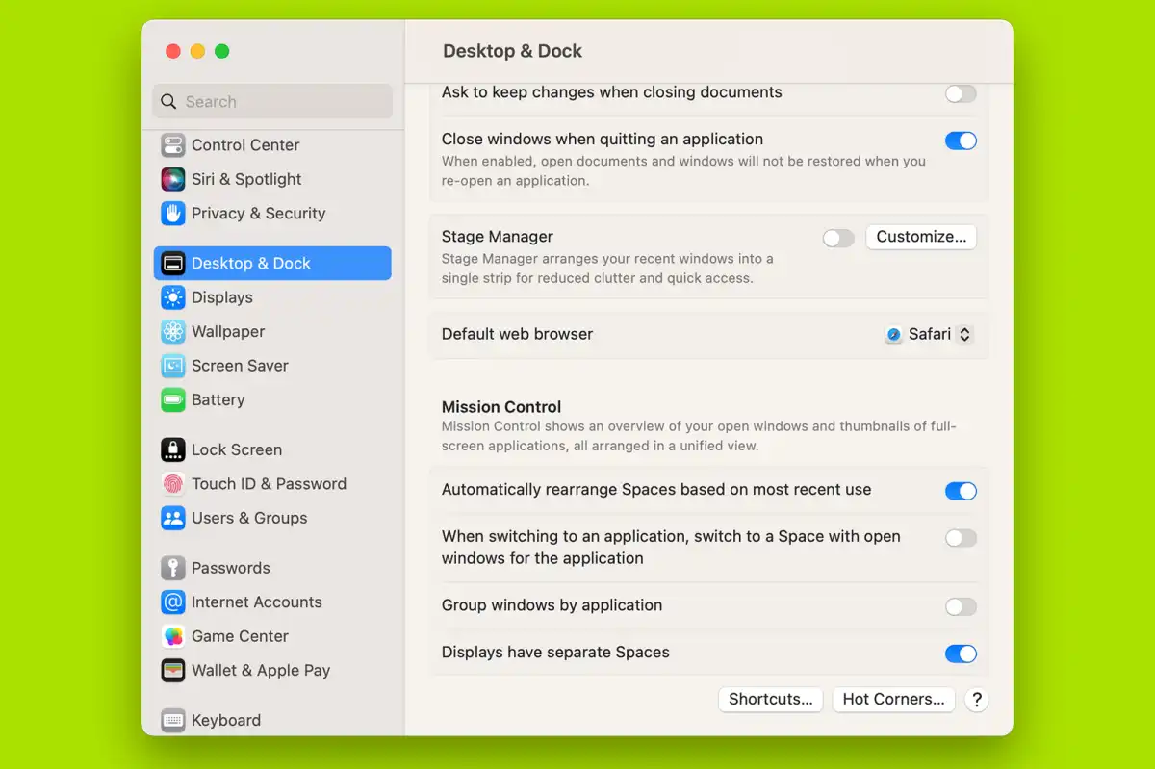Select Internet Accounts in sidebar
1155x769 pixels.
[272, 602]
